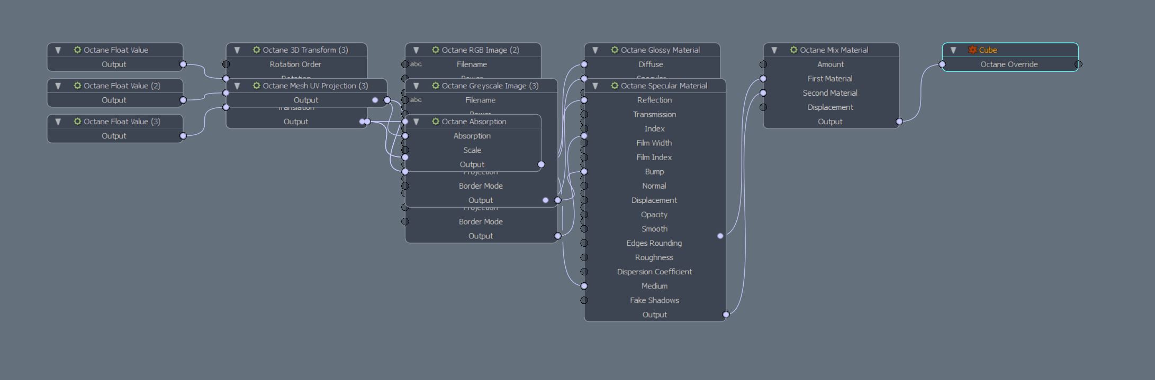Select the Bump channel row
The image size is (1155, 380).
tap(655, 171)
